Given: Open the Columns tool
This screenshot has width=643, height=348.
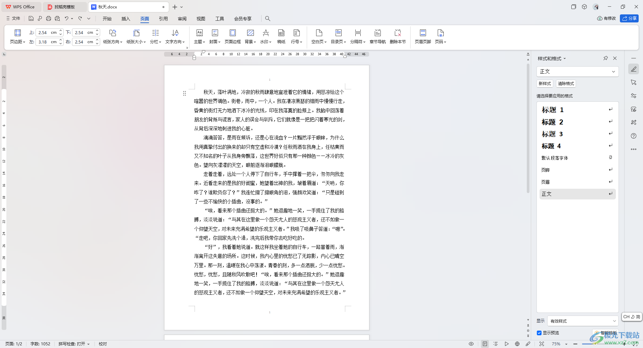Looking at the screenshot, I should point(155,36).
